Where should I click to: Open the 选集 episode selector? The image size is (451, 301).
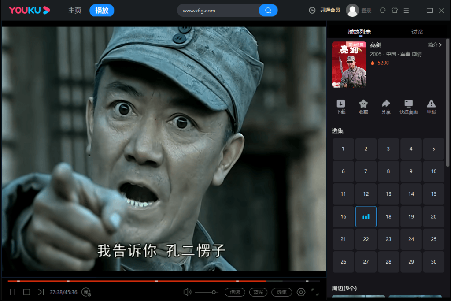[281, 292]
